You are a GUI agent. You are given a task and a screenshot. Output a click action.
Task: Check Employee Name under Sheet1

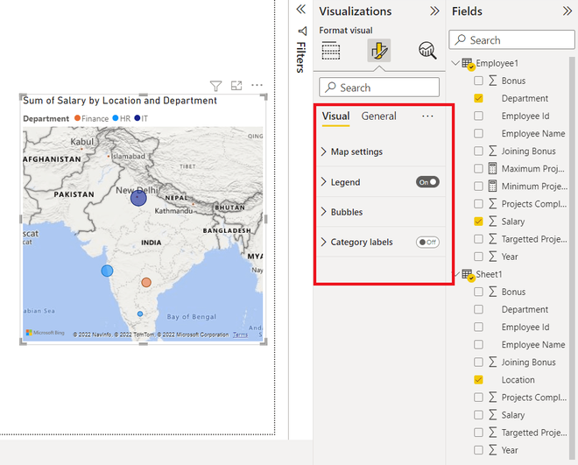click(478, 344)
